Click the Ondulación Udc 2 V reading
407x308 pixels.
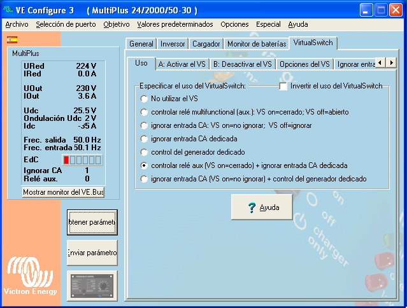[x=61, y=118]
